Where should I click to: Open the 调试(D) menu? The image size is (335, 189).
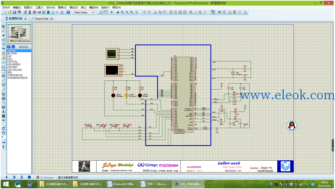coord(74,8)
